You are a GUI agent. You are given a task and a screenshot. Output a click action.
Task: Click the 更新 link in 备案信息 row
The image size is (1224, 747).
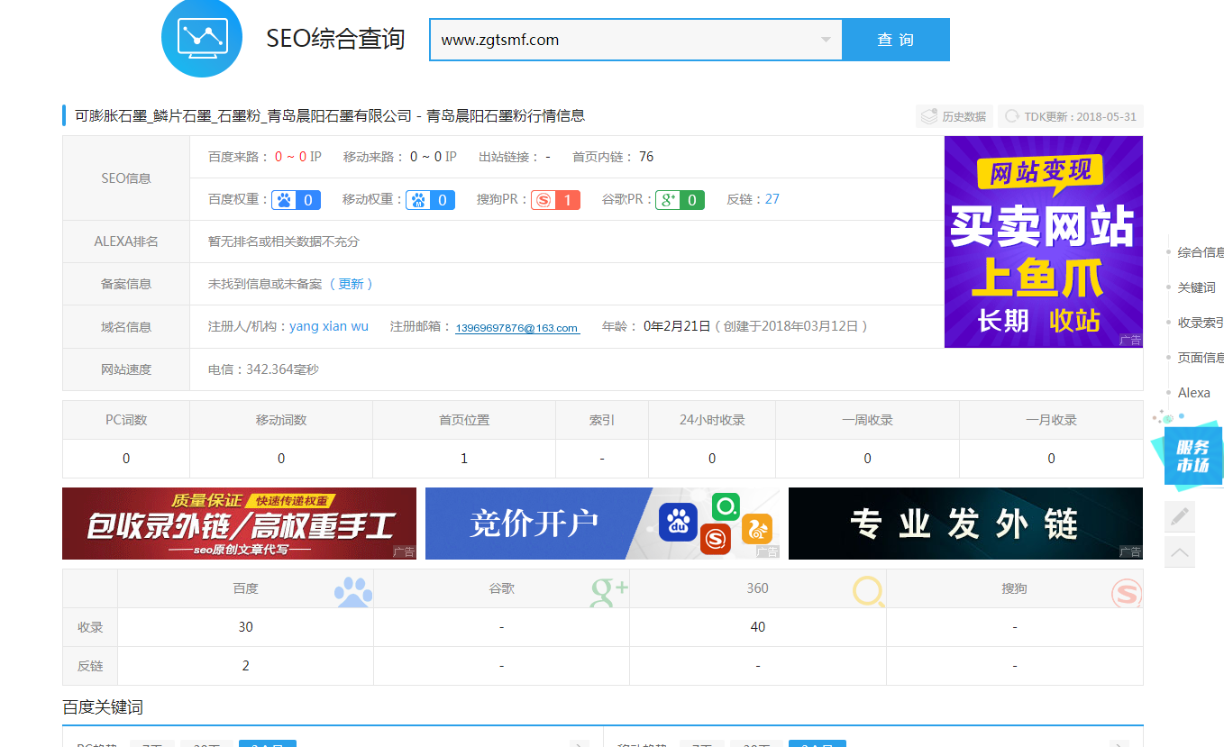[351, 284]
